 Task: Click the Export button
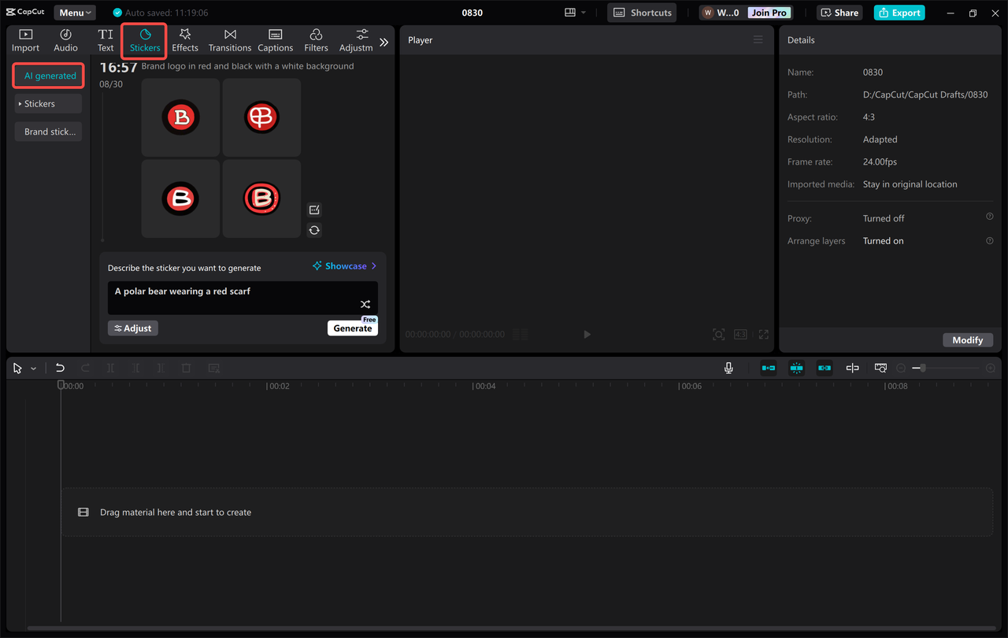pyautogui.click(x=899, y=12)
